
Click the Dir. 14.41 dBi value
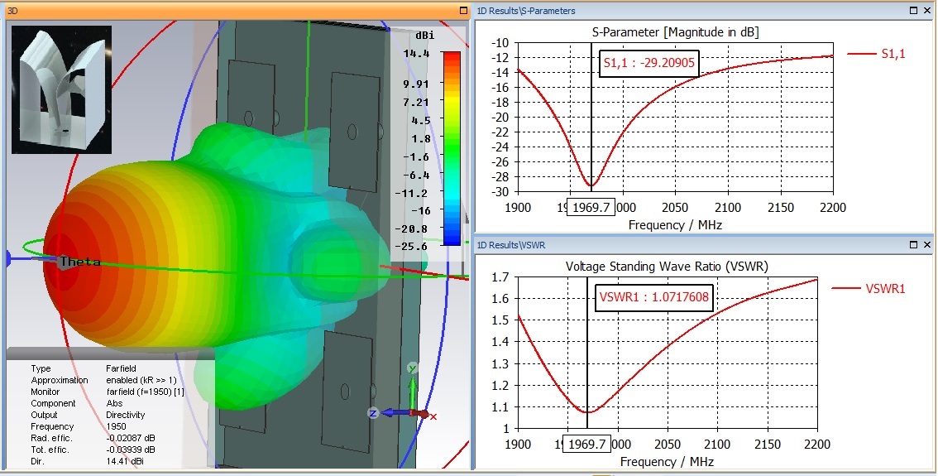point(125,461)
